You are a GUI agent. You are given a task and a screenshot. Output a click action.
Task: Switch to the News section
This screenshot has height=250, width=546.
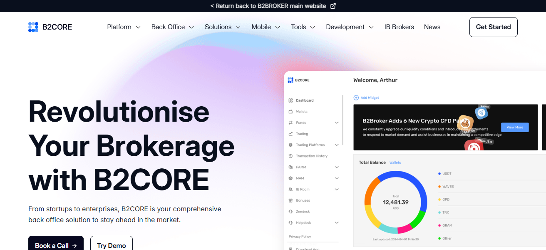pyautogui.click(x=432, y=27)
